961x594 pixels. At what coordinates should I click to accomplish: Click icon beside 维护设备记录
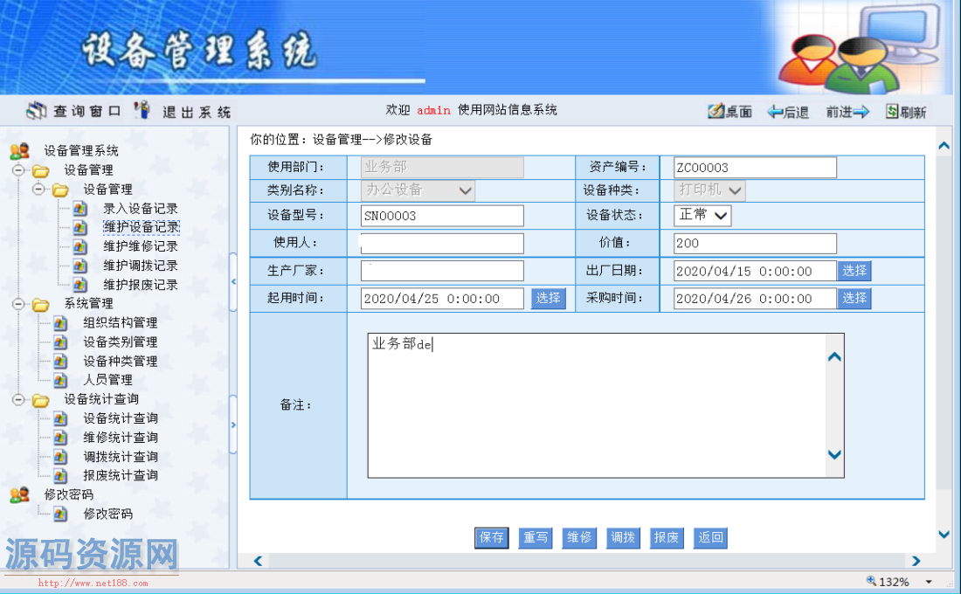coord(80,227)
